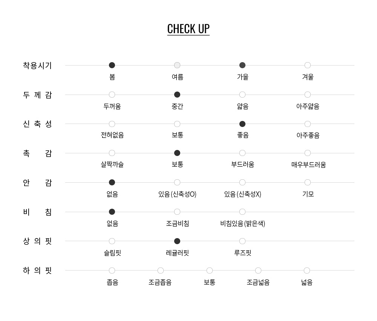This screenshot has width=377, height=321.
Task: Select the 루즈핏 top fit dot
Action: coord(242,241)
